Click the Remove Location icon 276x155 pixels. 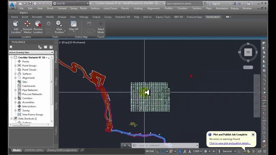[x=38, y=24]
